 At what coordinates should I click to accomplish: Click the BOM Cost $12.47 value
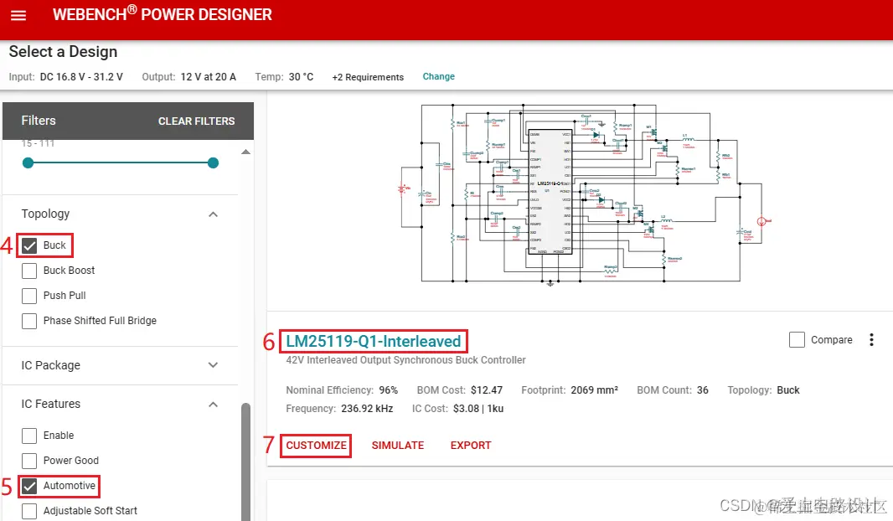(x=487, y=390)
